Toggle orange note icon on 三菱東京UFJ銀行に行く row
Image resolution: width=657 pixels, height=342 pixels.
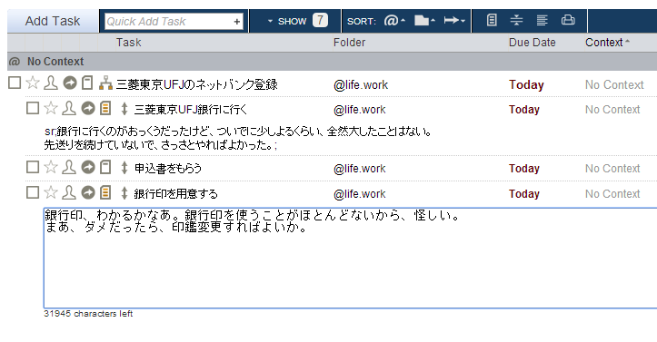(x=105, y=108)
